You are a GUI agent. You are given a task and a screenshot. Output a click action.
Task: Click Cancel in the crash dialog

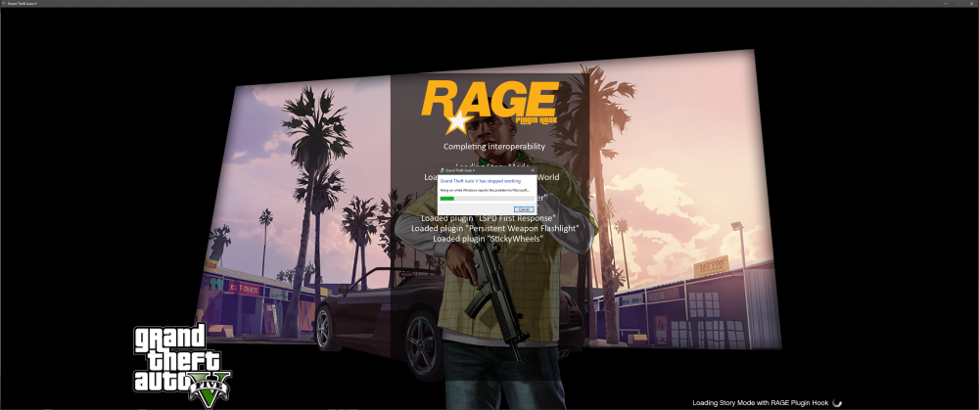(524, 209)
